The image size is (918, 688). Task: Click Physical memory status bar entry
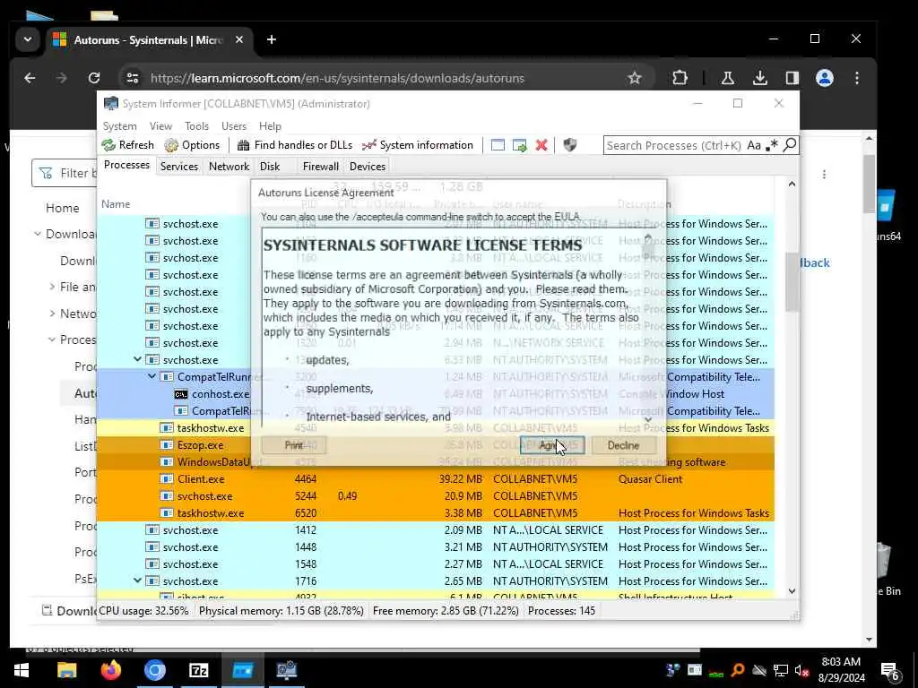(281, 611)
